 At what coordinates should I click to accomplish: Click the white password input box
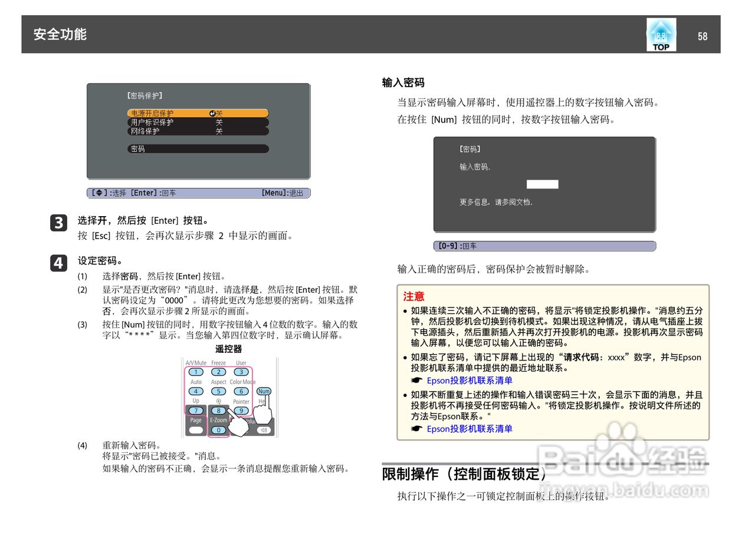click(x=543, y=184)
